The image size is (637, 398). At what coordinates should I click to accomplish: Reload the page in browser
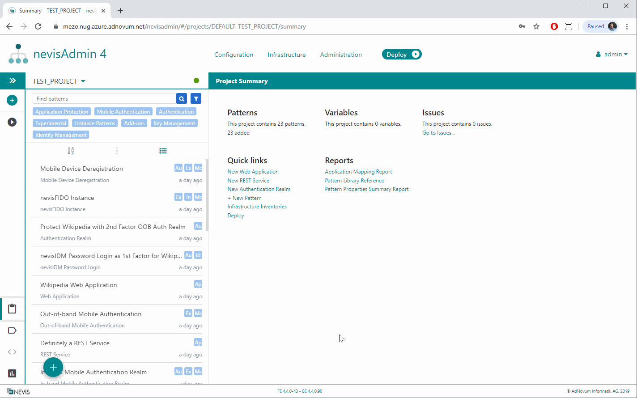[38, 26]
